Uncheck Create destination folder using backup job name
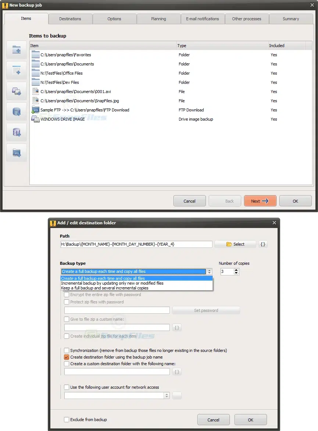318x431 pixels. pos(67,357)
